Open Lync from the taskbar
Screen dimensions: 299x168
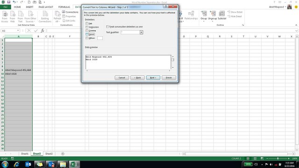(x=51, y=164)
